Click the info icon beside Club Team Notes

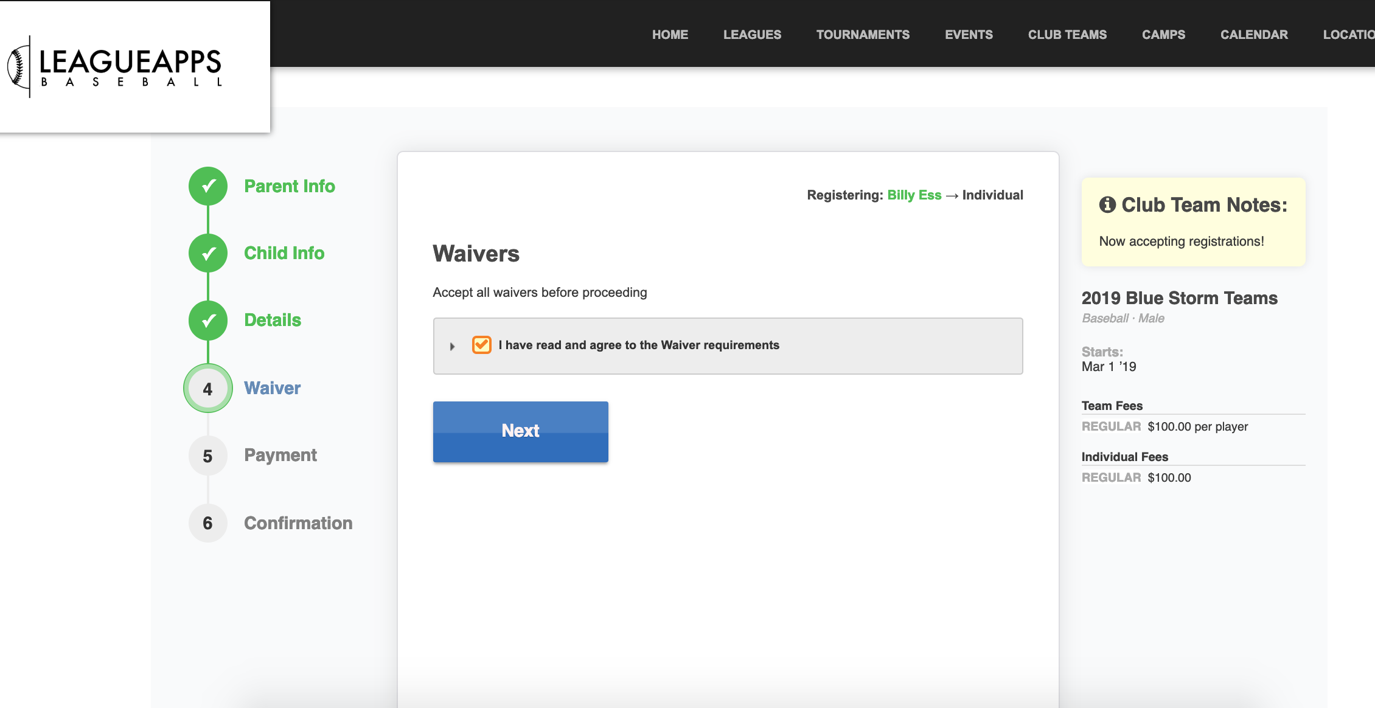click(1107, 205)
